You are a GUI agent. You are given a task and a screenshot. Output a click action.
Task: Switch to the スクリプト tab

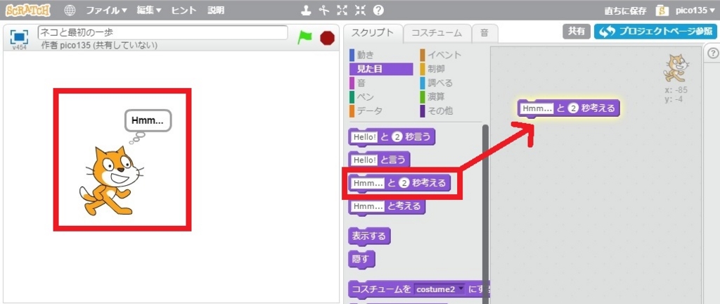[373, 33]
